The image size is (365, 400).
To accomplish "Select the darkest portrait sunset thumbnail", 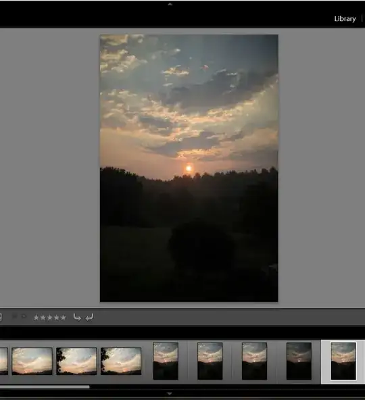I will pos(299,361).
